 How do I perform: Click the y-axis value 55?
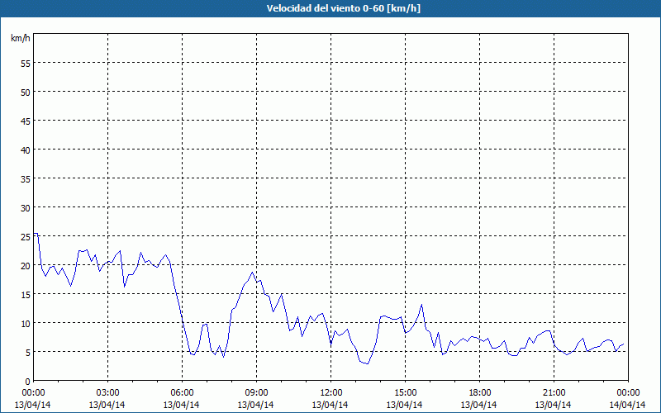pos(26,63)
